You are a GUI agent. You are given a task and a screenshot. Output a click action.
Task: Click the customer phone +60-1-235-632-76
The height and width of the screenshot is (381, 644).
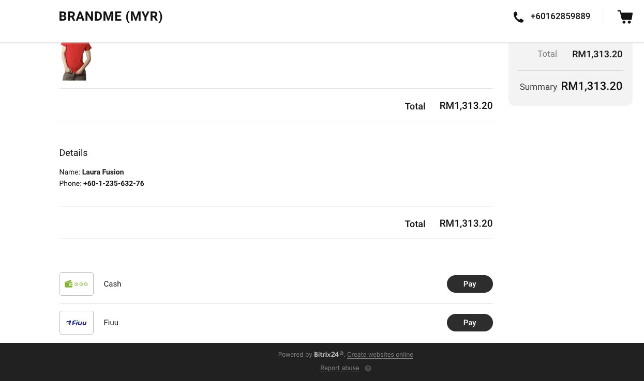point(113,183)
